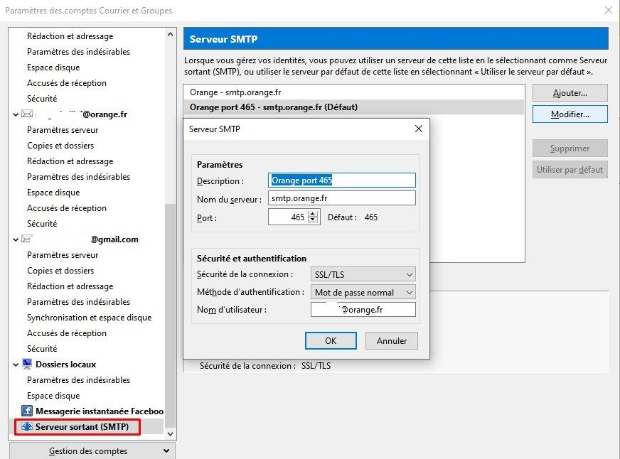This screenshot has height=459, width=620.
Task: Click the Facebook messaging icon
Action: point(27,411)
